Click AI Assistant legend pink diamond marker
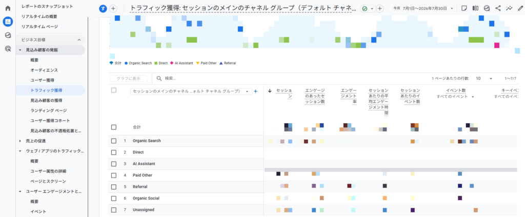525x217 pixels. coord(172,63)
